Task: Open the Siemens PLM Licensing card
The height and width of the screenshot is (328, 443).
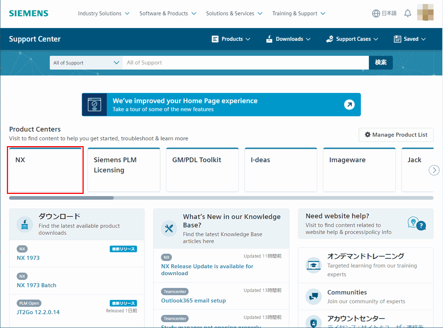Action: point(124,170)
